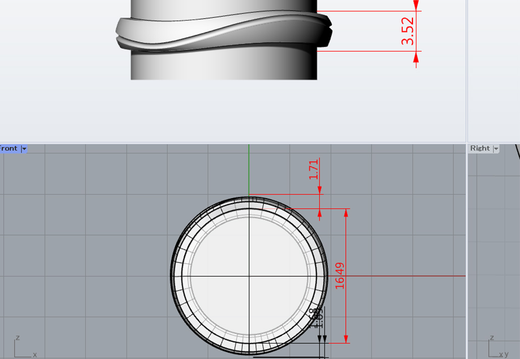Open the Front viewport dropdown arrow

24,149
